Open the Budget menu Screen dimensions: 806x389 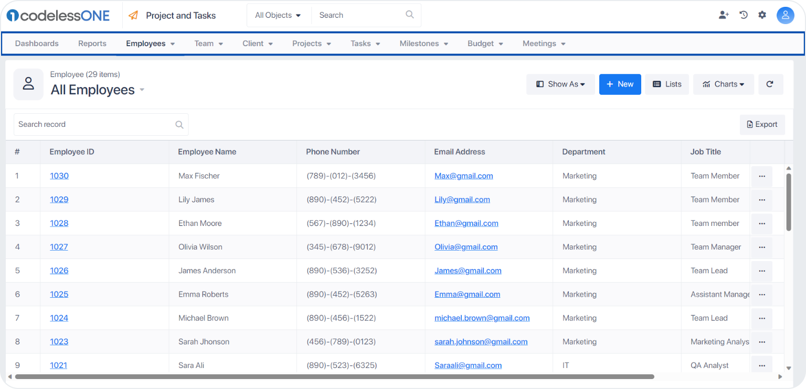pos(485,44)
